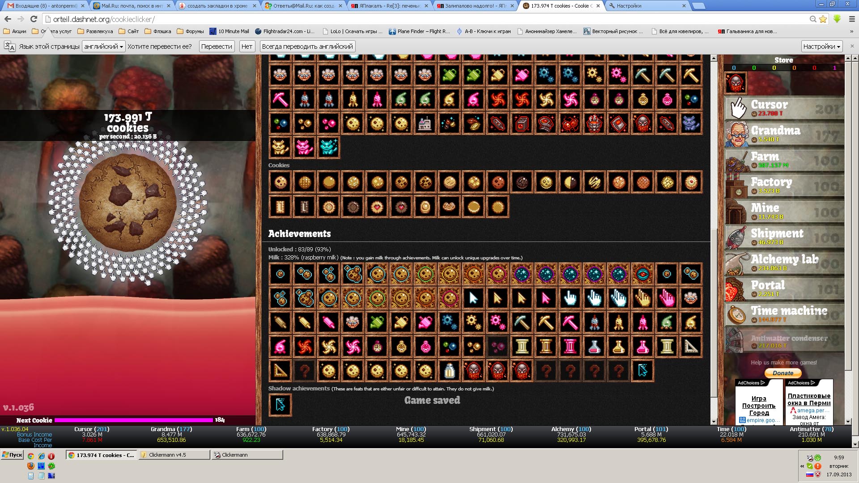This screenshot has width=859, height=483.
Task: Switch to the "Mail.Ru: почта" tab
Action: [131, 6]
